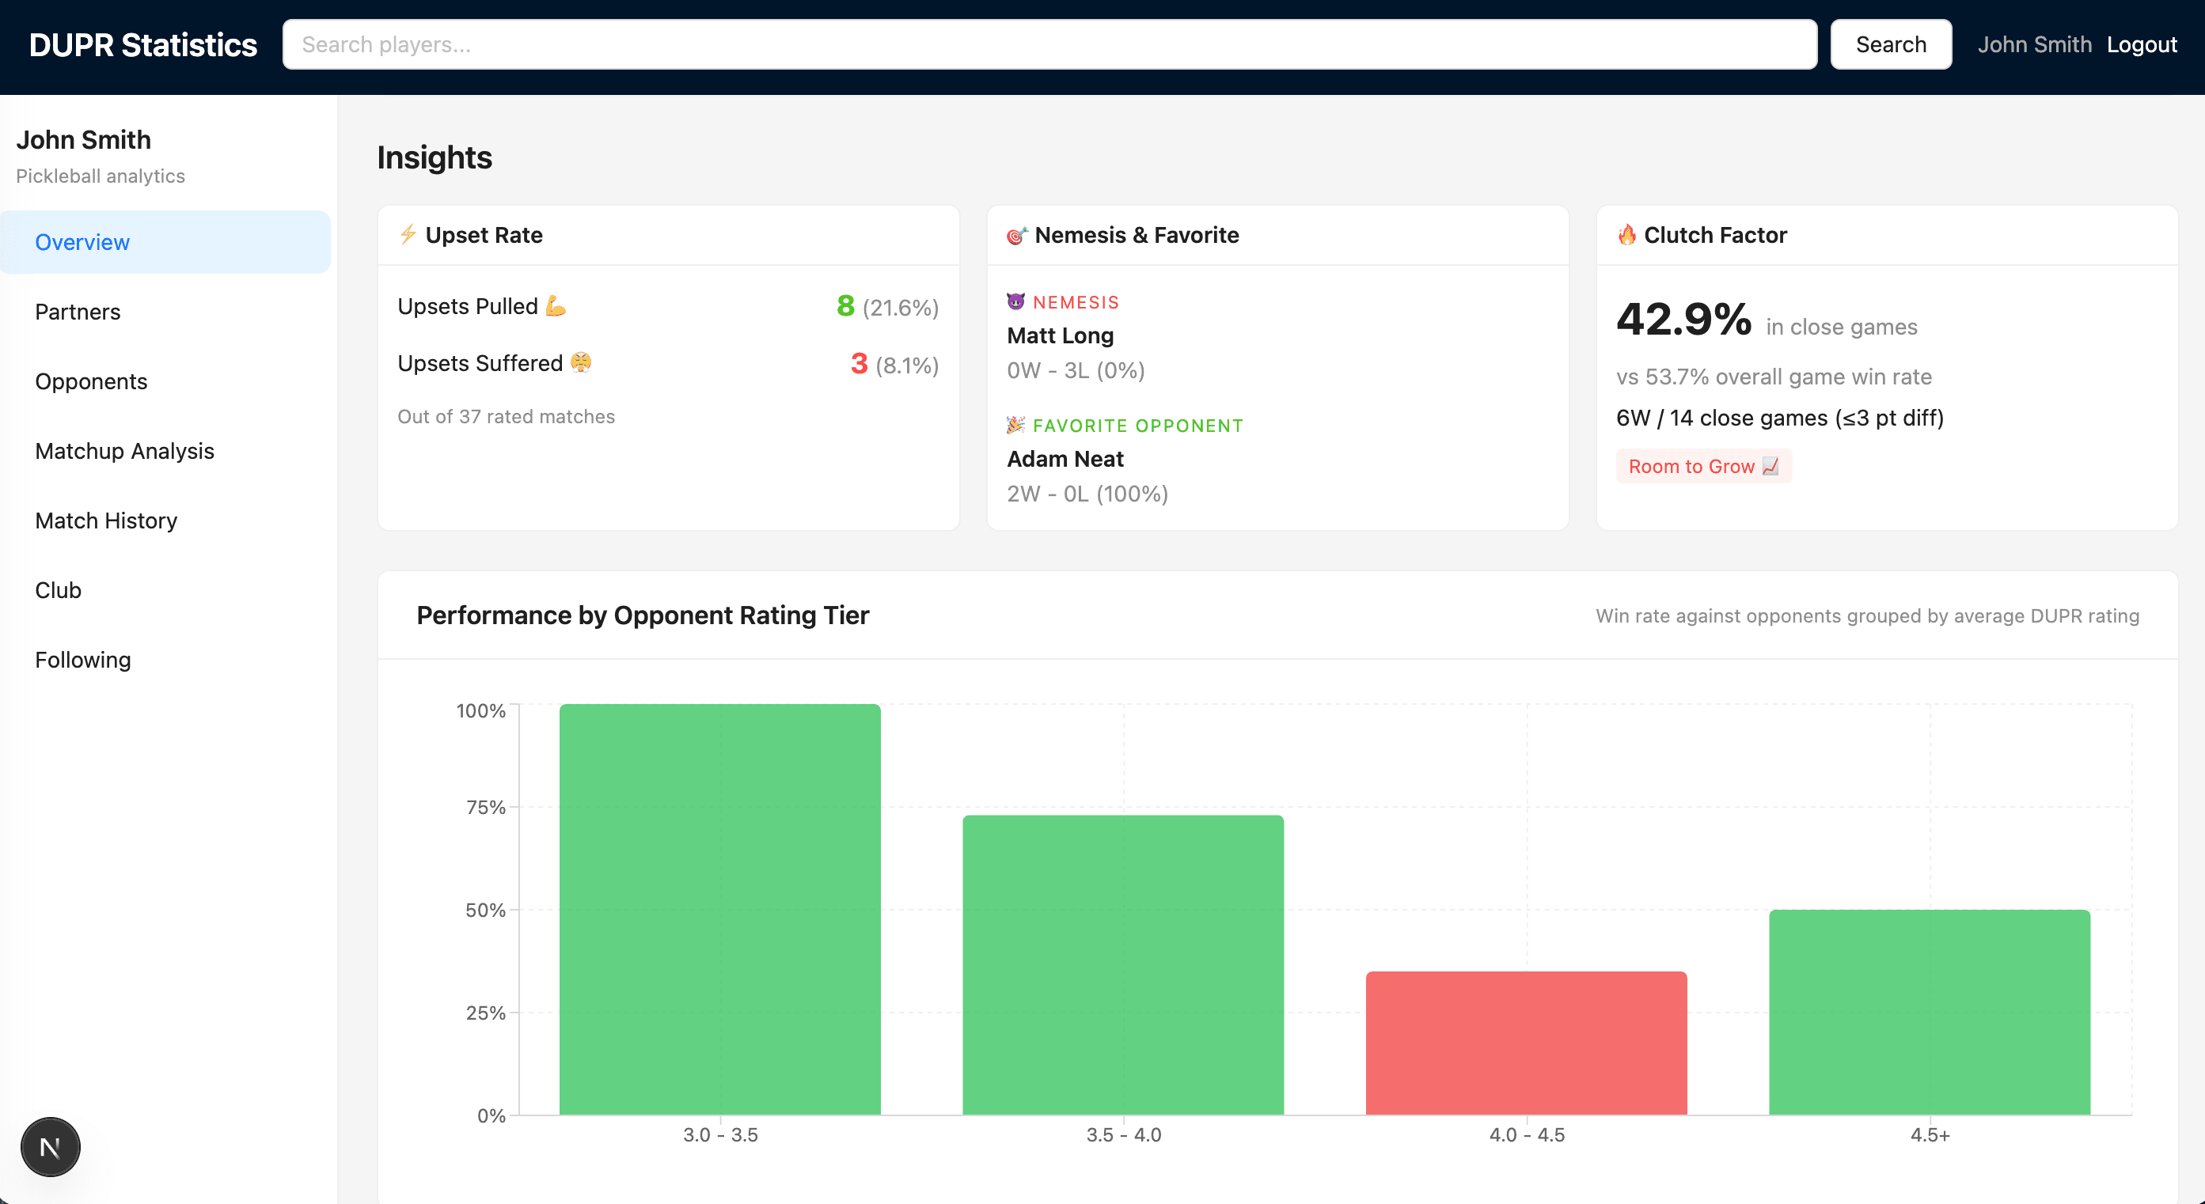This screenshot has width=2205, height=1204.
Task: Select Overview in the navigation
Action: tap(82, 241)
